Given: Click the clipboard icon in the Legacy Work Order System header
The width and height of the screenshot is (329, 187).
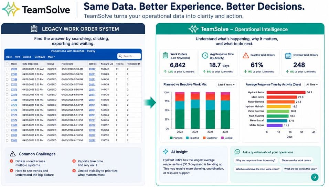Looking at the screenshot, I should point(34,29).
